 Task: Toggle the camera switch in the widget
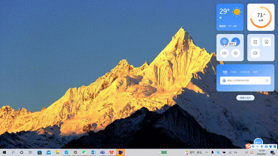point(224,42)
